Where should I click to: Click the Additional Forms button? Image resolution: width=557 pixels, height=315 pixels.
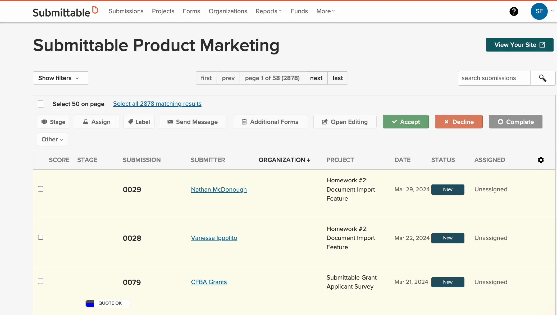(x=270, y=122)
